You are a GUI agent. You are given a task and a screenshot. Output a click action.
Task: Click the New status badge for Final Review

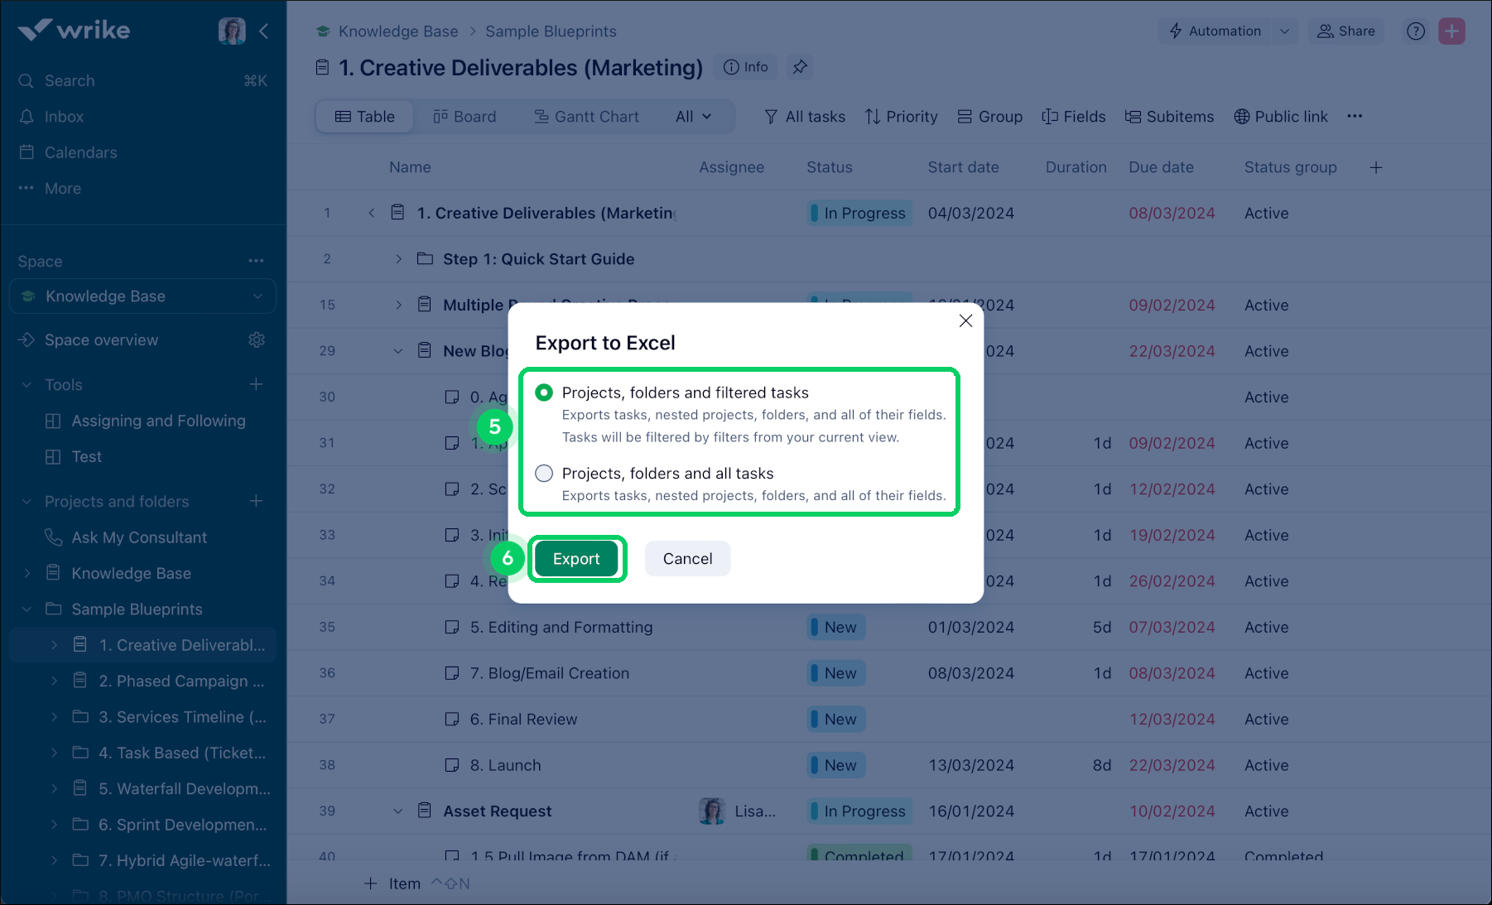pos(838,720)
